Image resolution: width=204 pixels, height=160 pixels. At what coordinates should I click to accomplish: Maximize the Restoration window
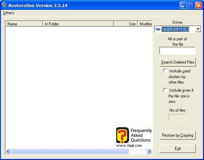point(191,5)
